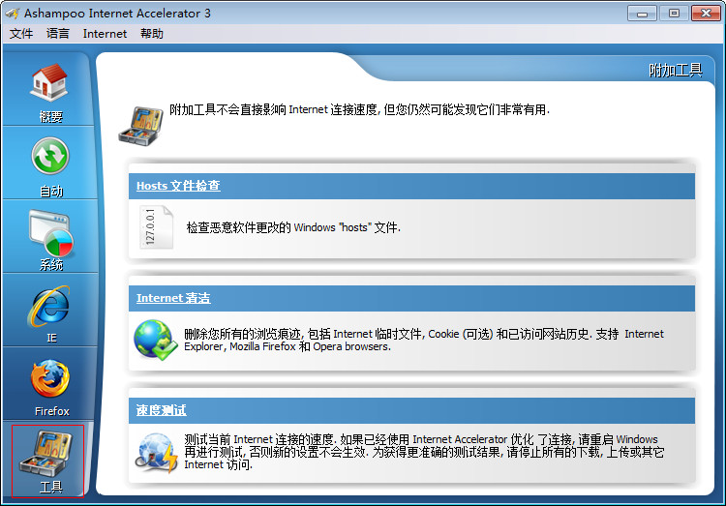
Task: Click the 自动 sidebar label
Action: point(51,191)
